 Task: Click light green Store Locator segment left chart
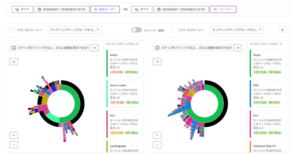(53, 117)
